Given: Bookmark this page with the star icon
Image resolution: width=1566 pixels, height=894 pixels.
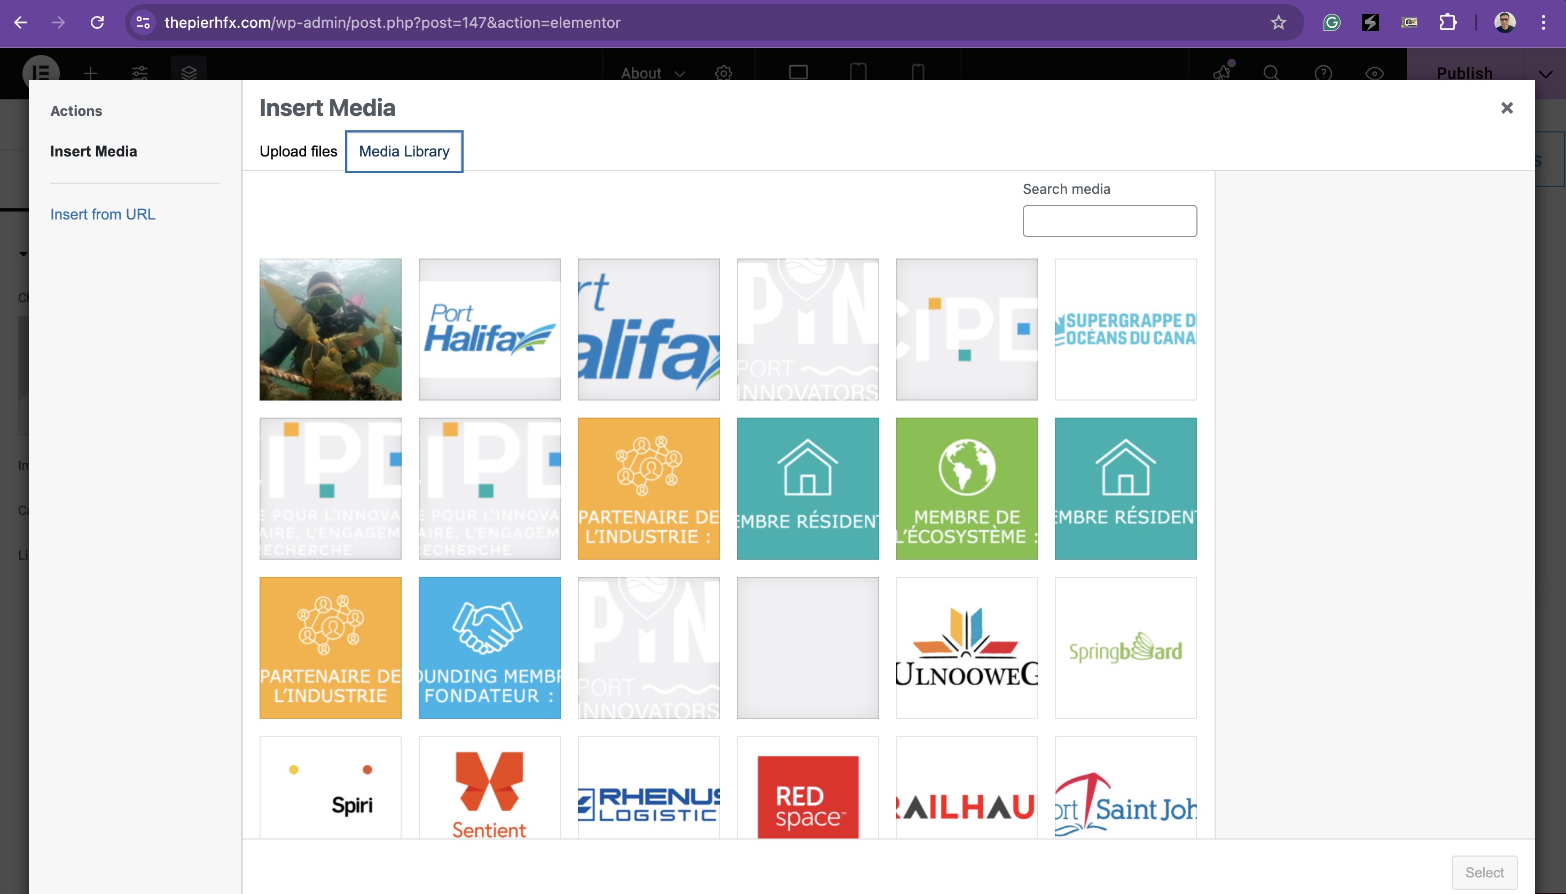Looking at the screenshot, I should point(1278,23).
